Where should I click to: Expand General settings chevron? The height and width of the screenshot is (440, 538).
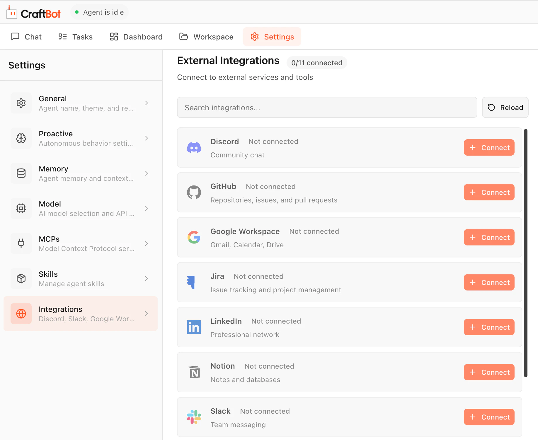tap(147, 103)
